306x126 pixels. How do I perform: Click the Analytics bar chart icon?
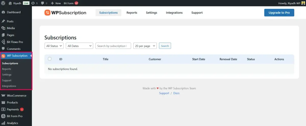3,123
